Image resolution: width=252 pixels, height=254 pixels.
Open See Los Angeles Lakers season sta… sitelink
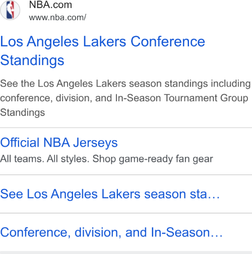110,194
